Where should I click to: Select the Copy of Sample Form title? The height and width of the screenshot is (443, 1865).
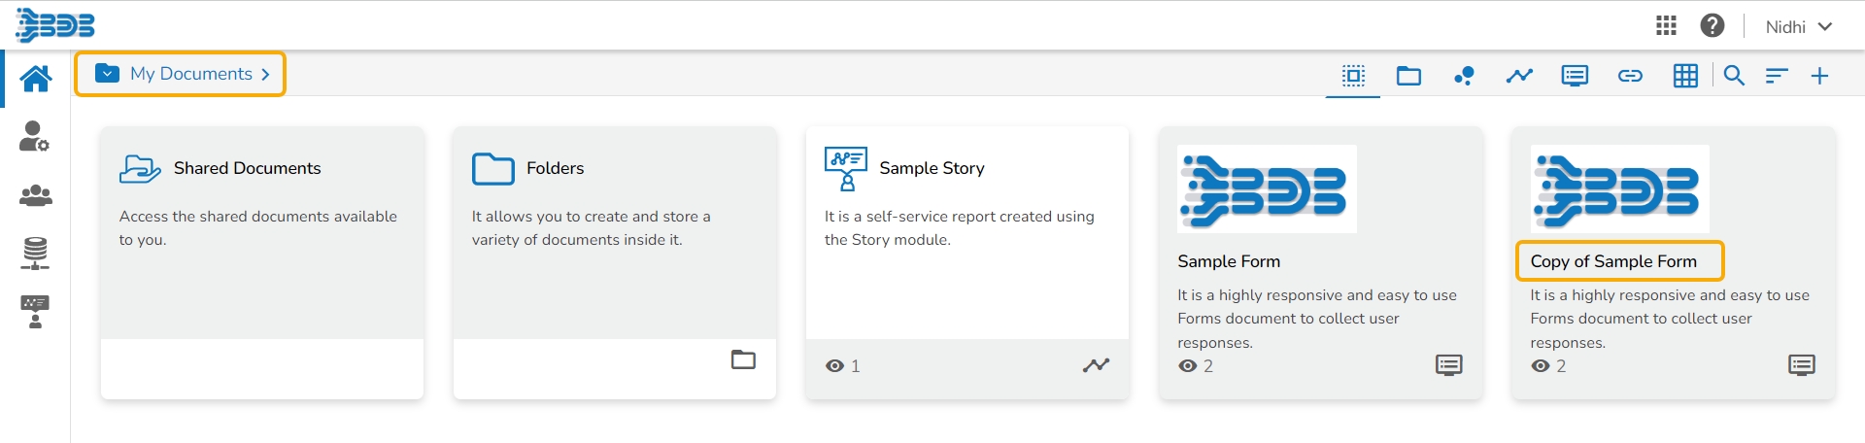click(x=1613, y=261)
